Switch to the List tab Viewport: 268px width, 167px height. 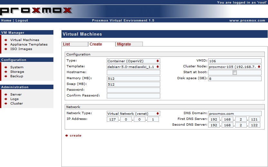[75, 44]
